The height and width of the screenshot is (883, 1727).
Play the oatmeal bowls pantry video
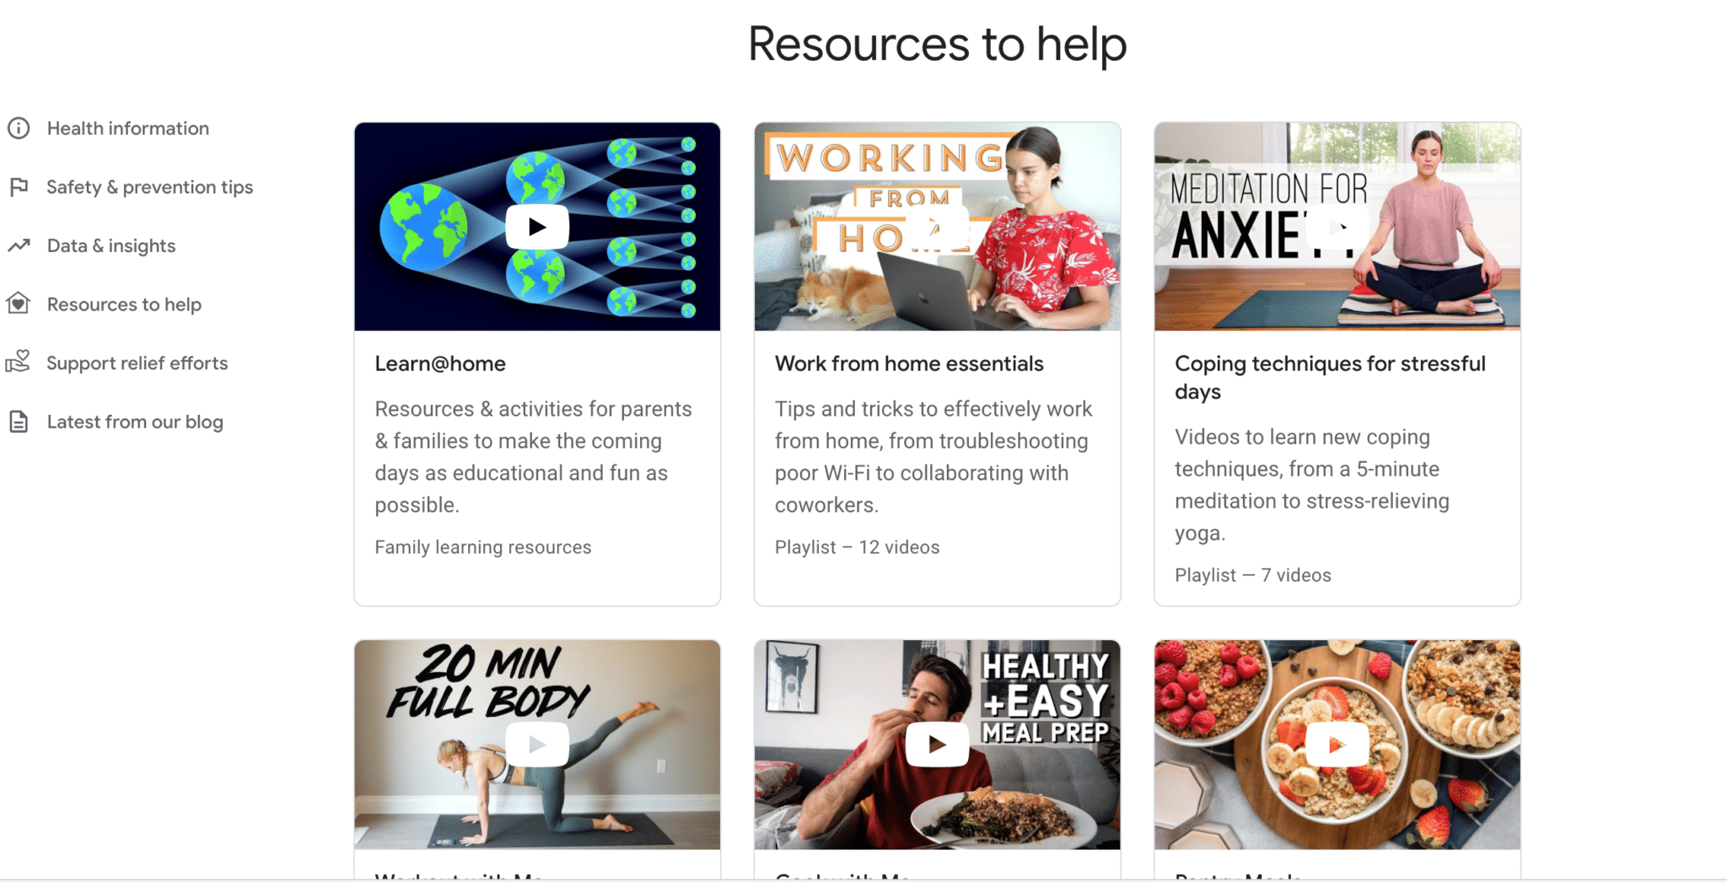coord(1337,744)
